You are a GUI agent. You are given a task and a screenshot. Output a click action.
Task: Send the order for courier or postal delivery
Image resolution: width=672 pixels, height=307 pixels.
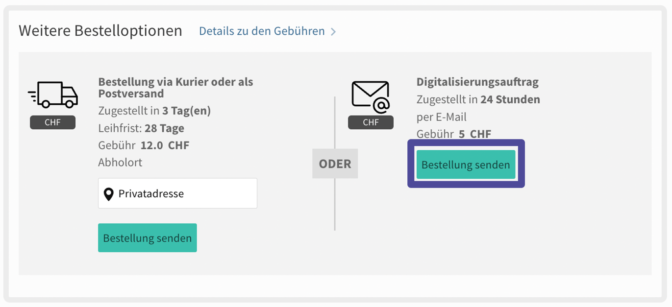pyautogui.click(x=147, y=238)
